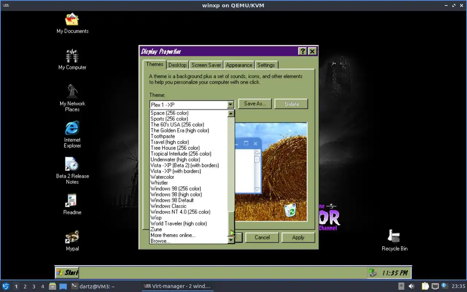Switch to the Desktop tab

(177, 65)
